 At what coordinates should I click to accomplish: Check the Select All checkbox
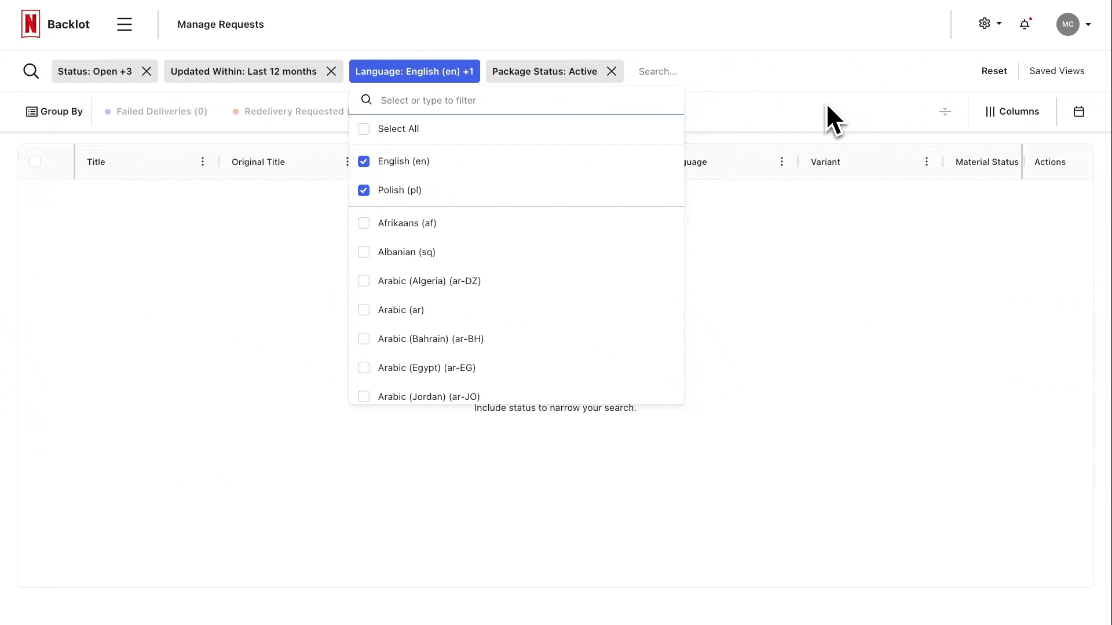(364, 129)
